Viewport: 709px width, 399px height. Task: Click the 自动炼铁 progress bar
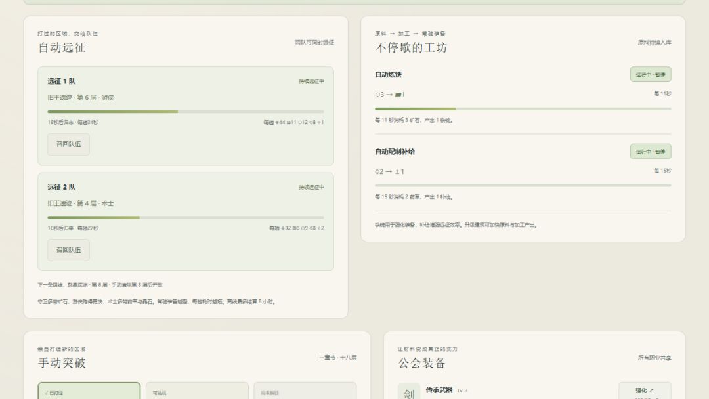click(x=523, y=109)
